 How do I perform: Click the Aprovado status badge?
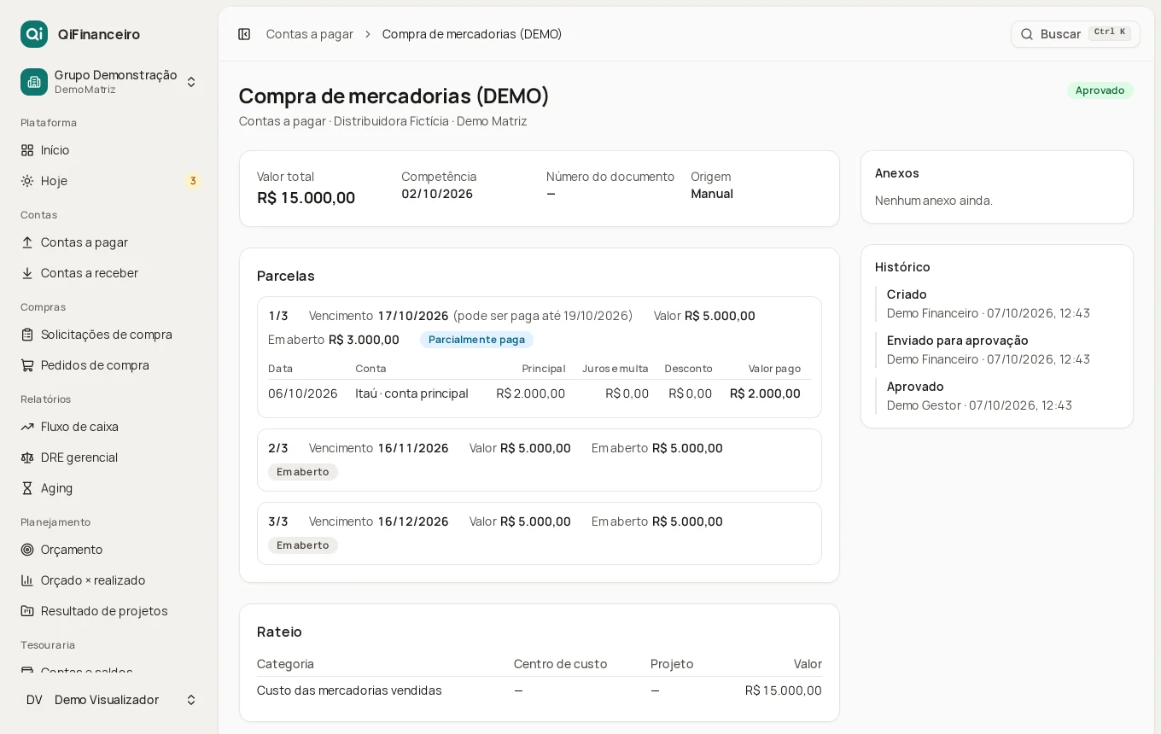1100,90
